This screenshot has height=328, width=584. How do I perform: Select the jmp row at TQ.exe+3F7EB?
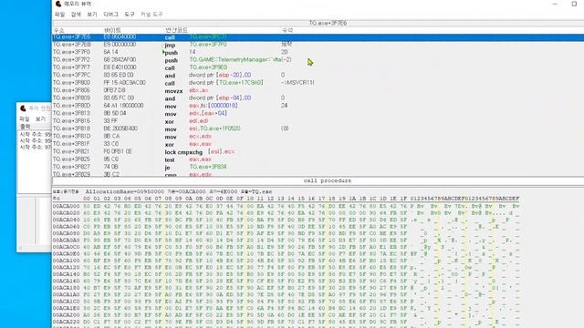(x=318, y=45)
